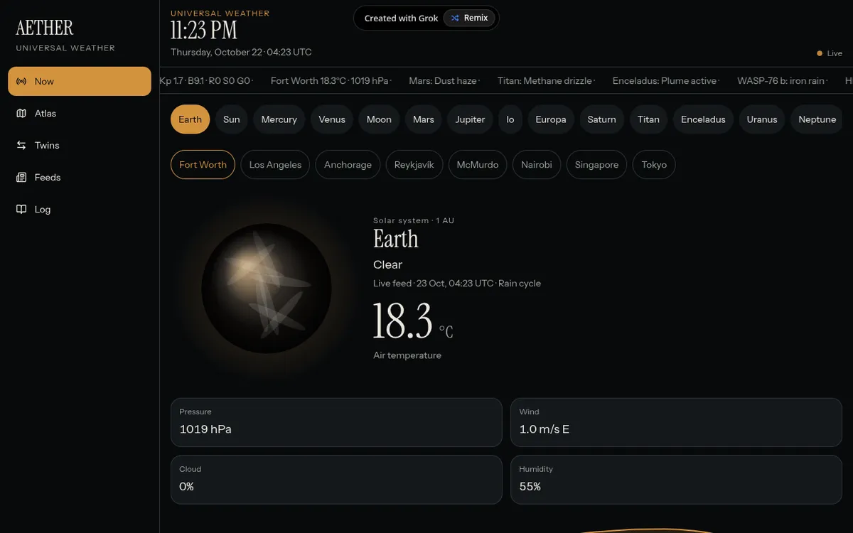The image size is (853, 533).
Task: Click the Log book icon
Action: coord(21,209)
